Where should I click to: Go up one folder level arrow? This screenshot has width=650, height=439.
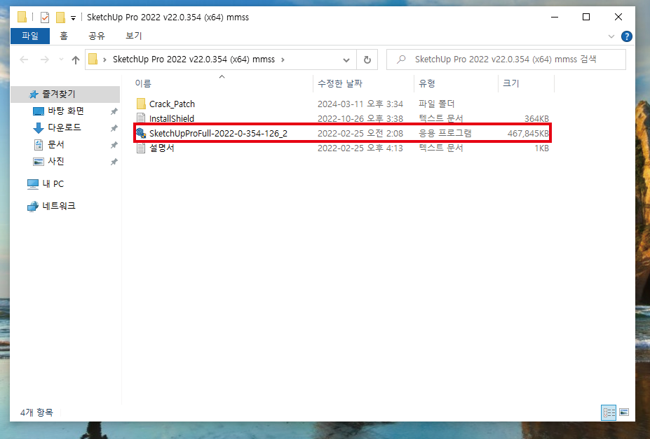(76, 60)
